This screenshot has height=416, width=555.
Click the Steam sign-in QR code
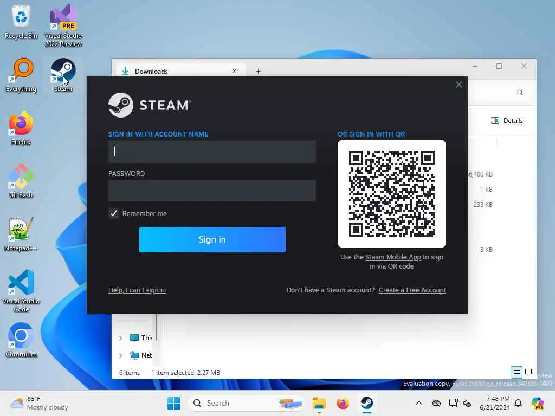[x=391, y=194]
